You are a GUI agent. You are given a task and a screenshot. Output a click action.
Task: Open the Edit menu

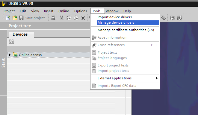[23, 11]
